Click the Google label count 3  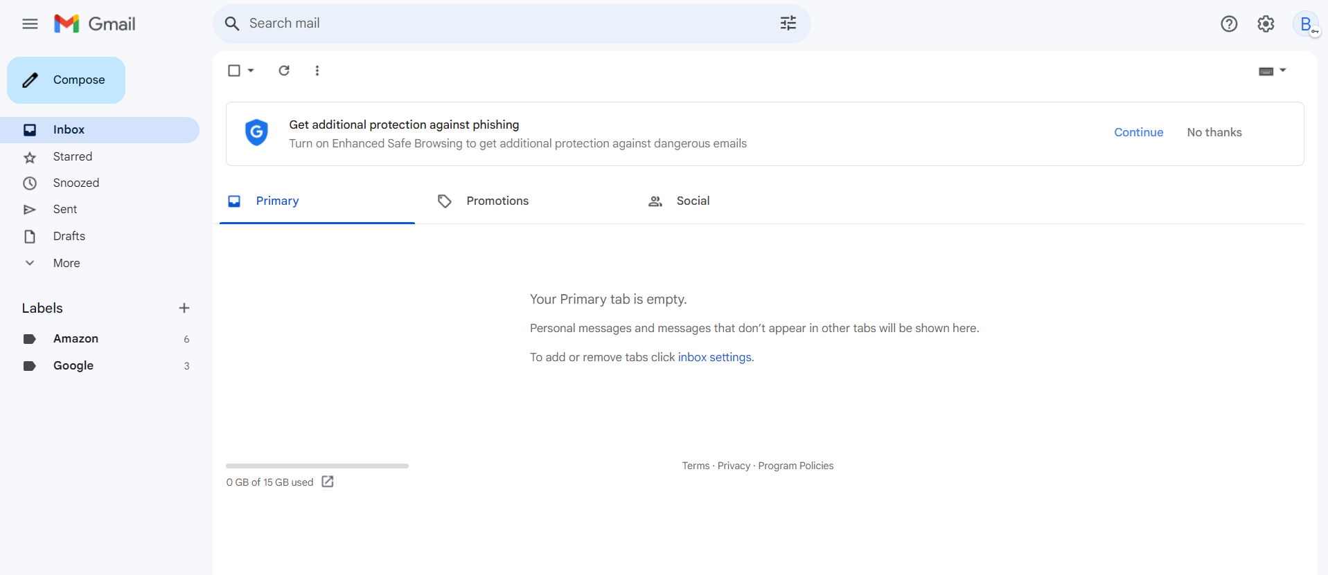pos(186,366)
